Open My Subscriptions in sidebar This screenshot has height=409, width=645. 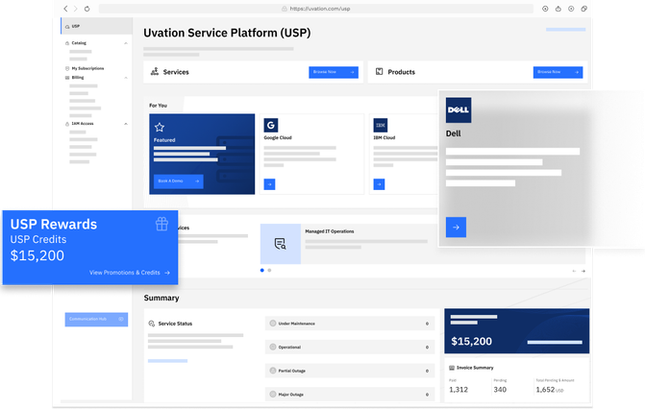tap(87, 68)
